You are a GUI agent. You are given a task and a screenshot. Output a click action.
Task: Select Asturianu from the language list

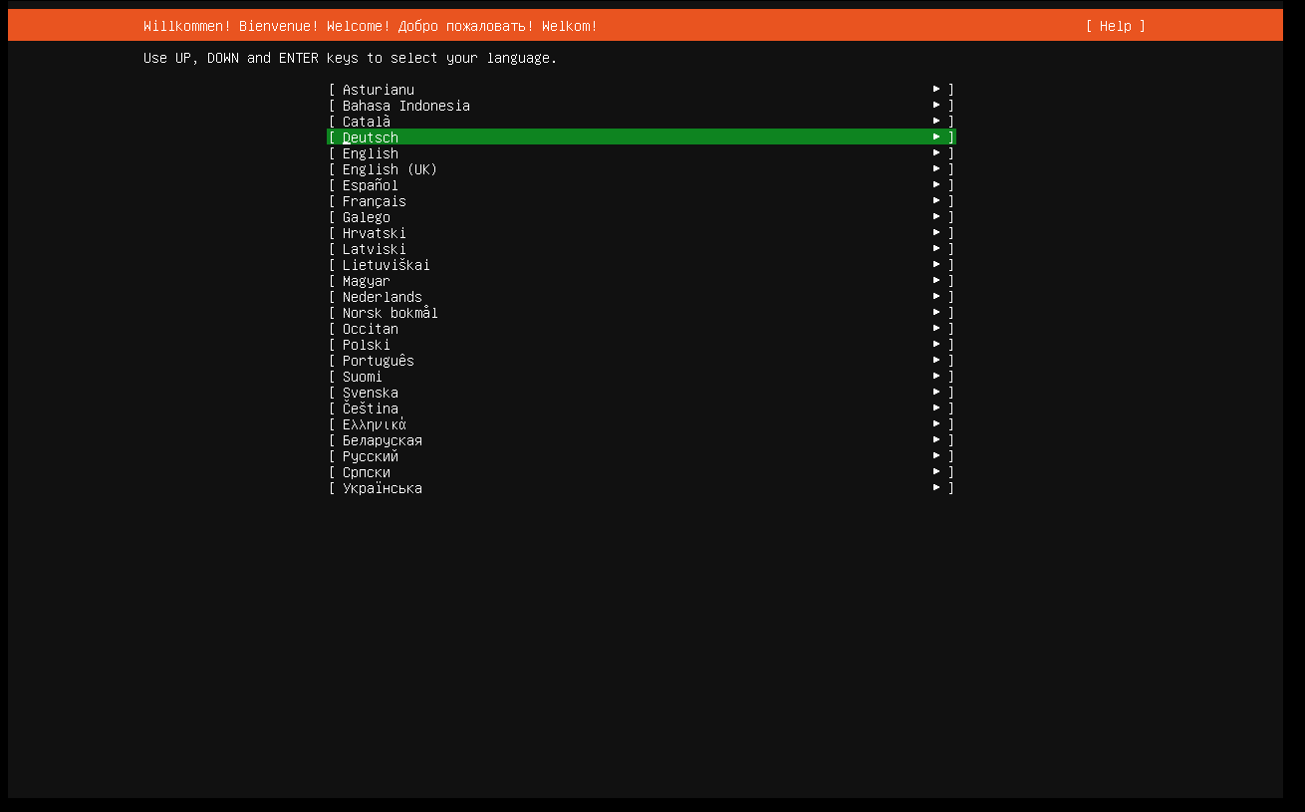point(378,90)
